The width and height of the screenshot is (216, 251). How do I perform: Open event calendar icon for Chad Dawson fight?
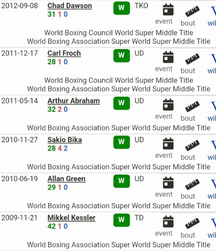pos(168,10)
